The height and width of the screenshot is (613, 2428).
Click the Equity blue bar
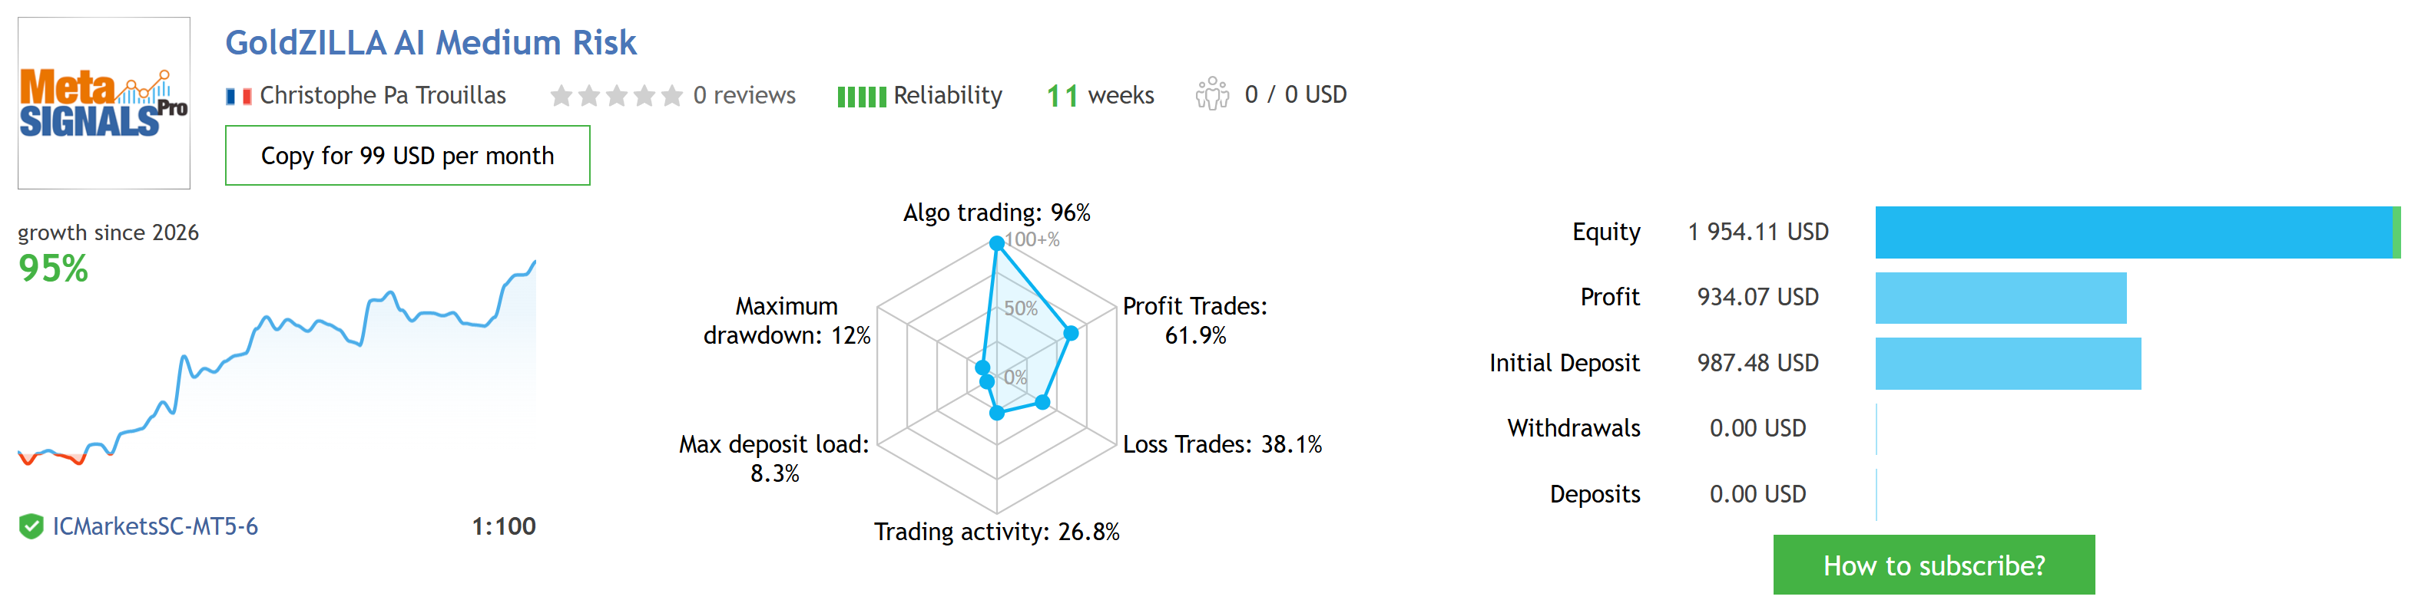coord(2134,232)
